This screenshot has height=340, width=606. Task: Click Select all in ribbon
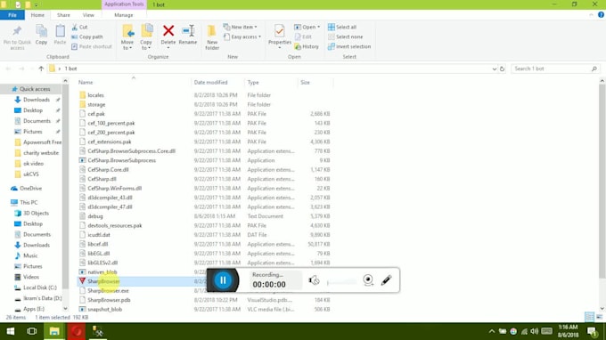coord(342,27)
